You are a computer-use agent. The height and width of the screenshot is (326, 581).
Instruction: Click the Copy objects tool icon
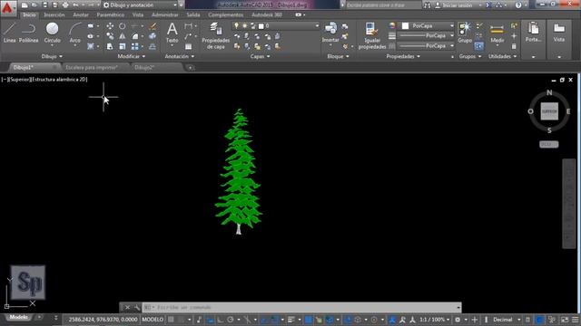[x=110, y=36]
